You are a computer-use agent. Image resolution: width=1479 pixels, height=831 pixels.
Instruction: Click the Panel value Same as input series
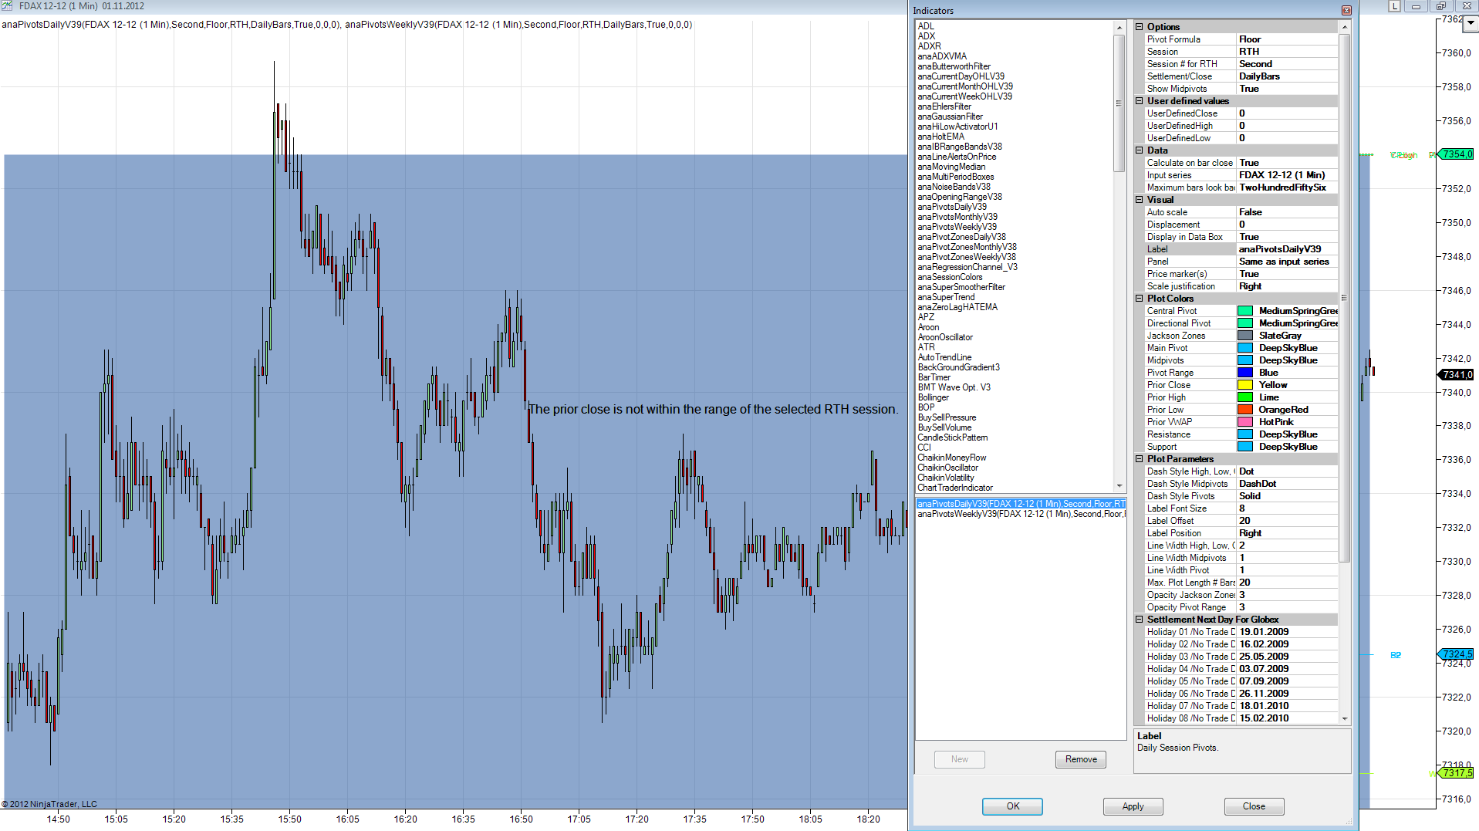click(1287, 262)
